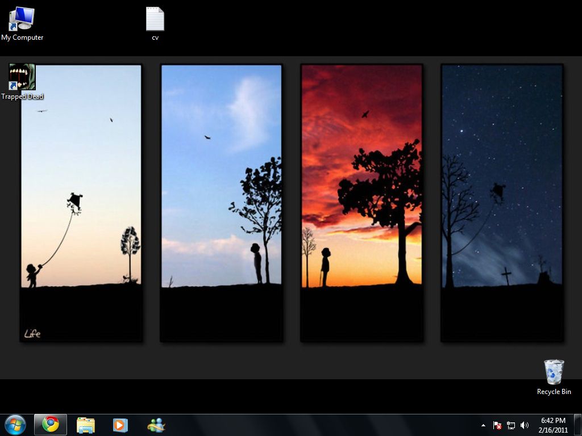Select the Recycle Bin icon
This screenshot has width=582, height=436.
pos(554,372)
